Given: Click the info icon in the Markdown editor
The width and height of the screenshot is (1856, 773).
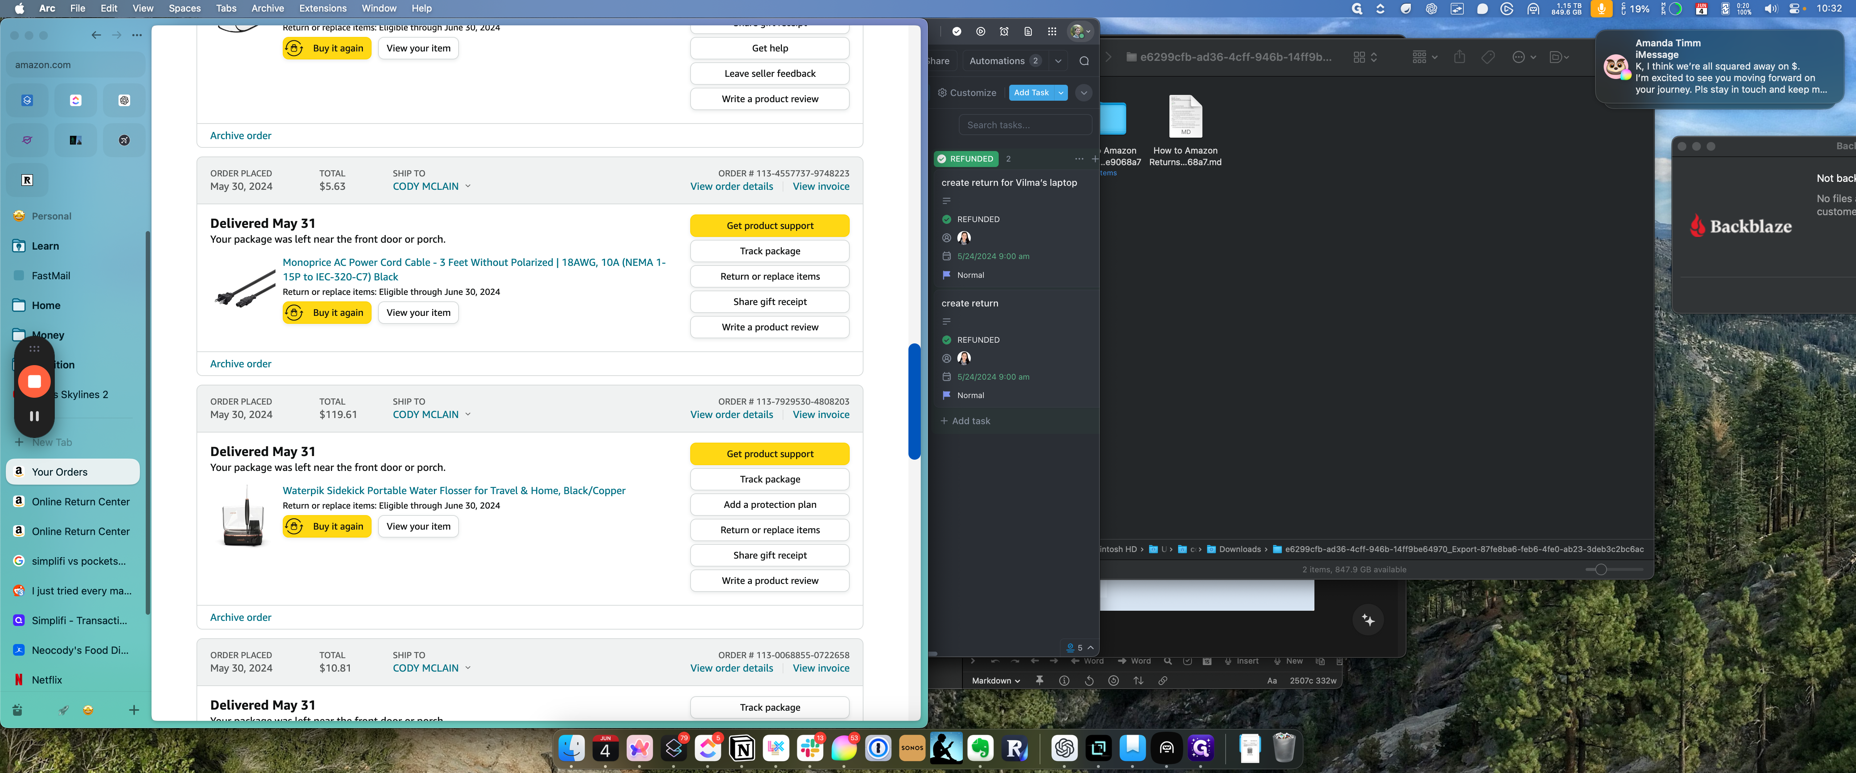Looking at the screenshot, I should click(1064, 680).
